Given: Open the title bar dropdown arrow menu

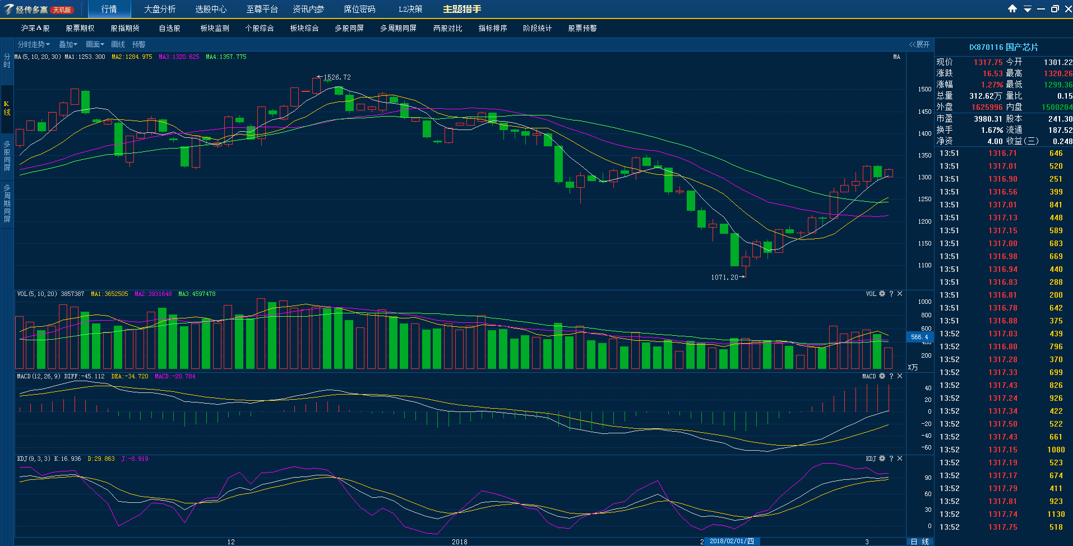Looking at the screenshot, I should (x=1027, y=9).
